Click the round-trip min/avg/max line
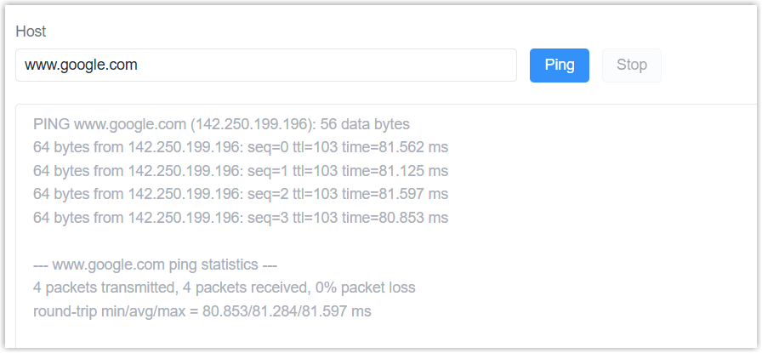Viewport: 762px width, 353px height. coord(202,311)
